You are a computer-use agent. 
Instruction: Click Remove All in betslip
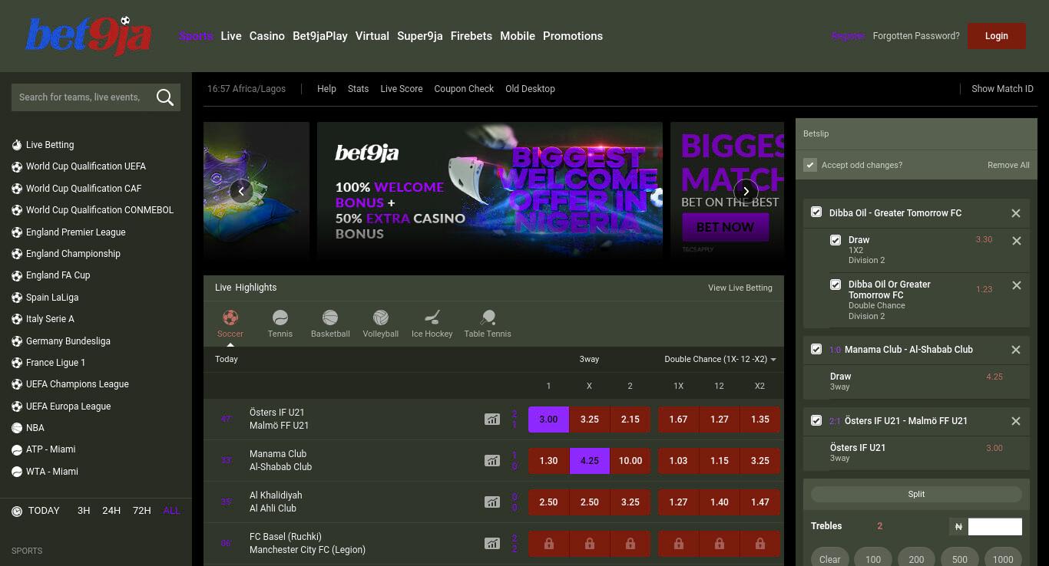pos(1008,165)
